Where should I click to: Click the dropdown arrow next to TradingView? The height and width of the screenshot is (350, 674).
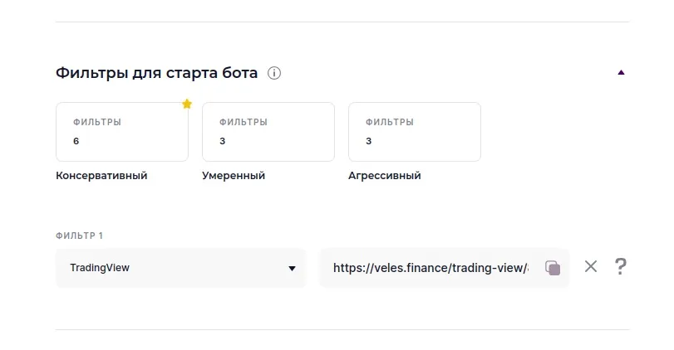(x=292, y=269)
